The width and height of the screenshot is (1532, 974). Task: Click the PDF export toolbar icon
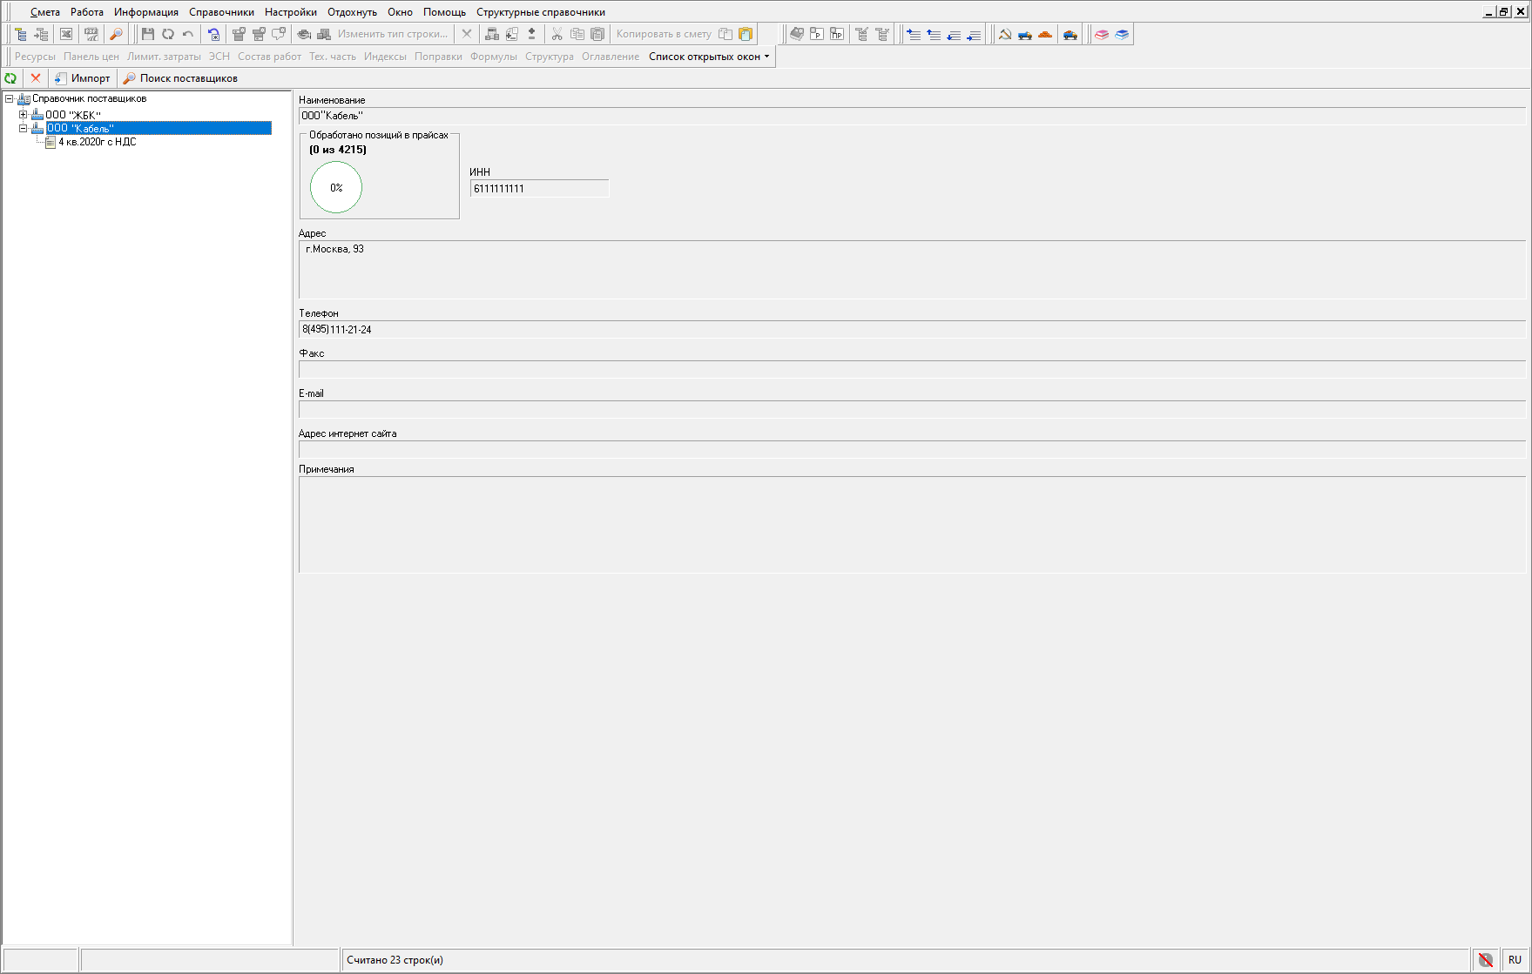click(91, 34)
